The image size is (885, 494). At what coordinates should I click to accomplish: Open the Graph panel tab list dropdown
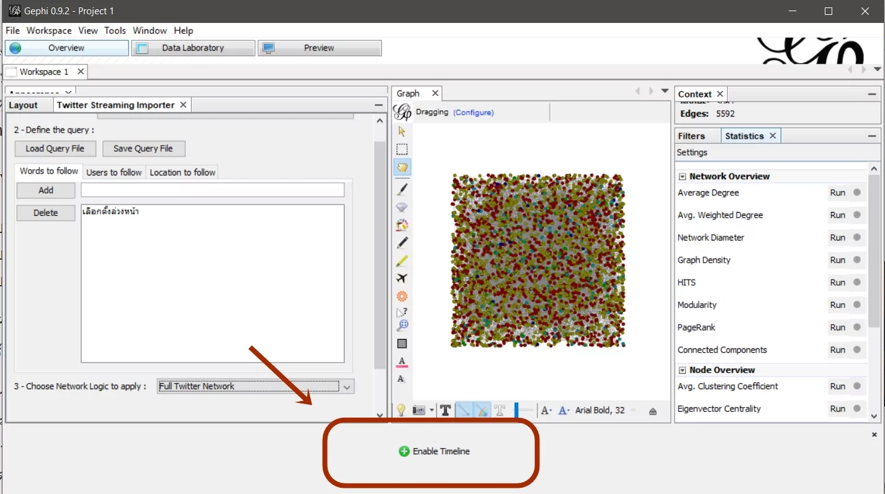[665, 91]
